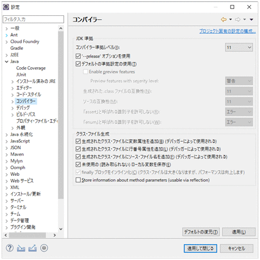
Task: Select エディター under Java
Action: coord(24,88)
